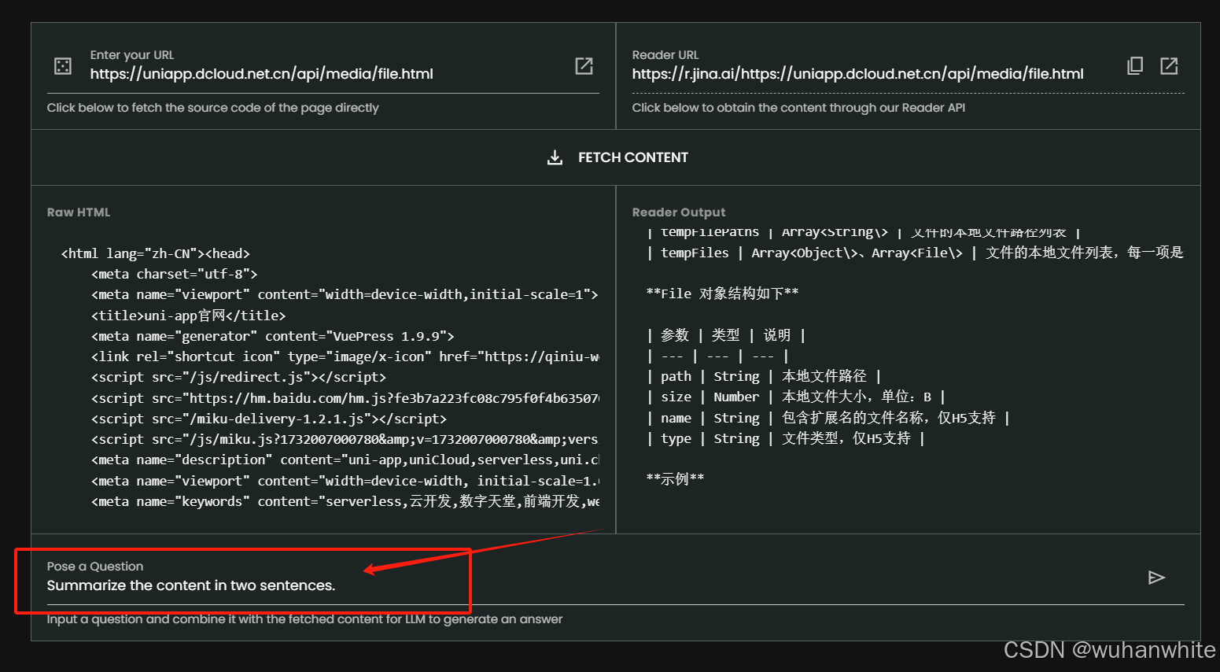Click the description meta line
Image resolution: width=1220 pixels, height=672 pixels.
345,460
